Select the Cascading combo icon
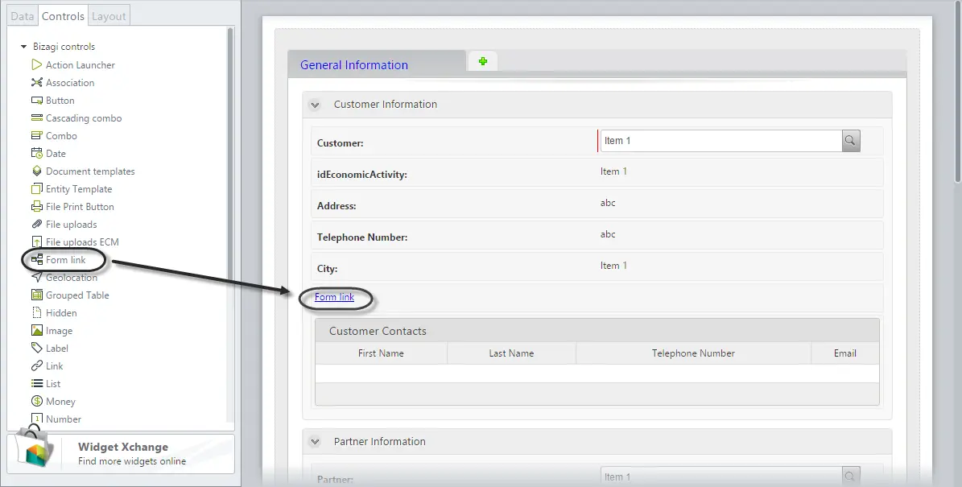This screenshot has width=962, height=487. pos(37,118)
